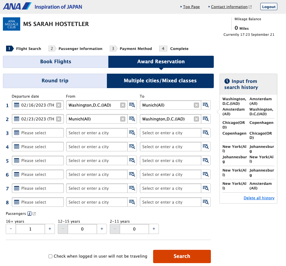
Task: Click the ANA Inspiration of JAPAN logo
Action: point(42,6)
